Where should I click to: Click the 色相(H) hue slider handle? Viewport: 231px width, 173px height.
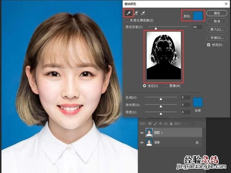click(x=161, y=98)
